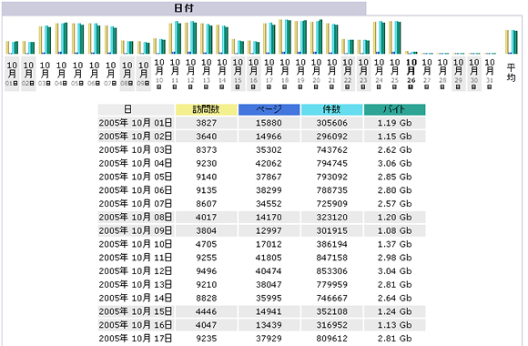Click the visits value 9496 for October 12
The height and width of the screenshot is (346, 528).
[x=206, y=271]
